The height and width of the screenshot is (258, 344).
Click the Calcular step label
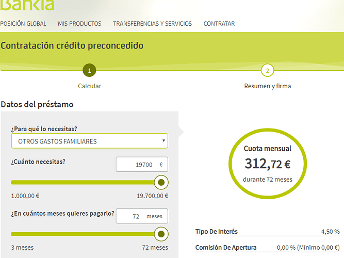tap(90, 86)
